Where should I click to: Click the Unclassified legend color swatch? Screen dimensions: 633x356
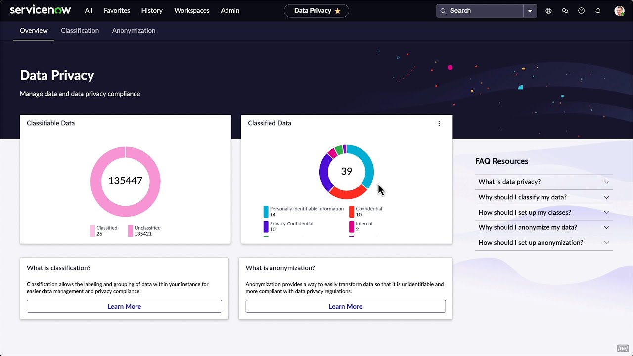[131, 231]
